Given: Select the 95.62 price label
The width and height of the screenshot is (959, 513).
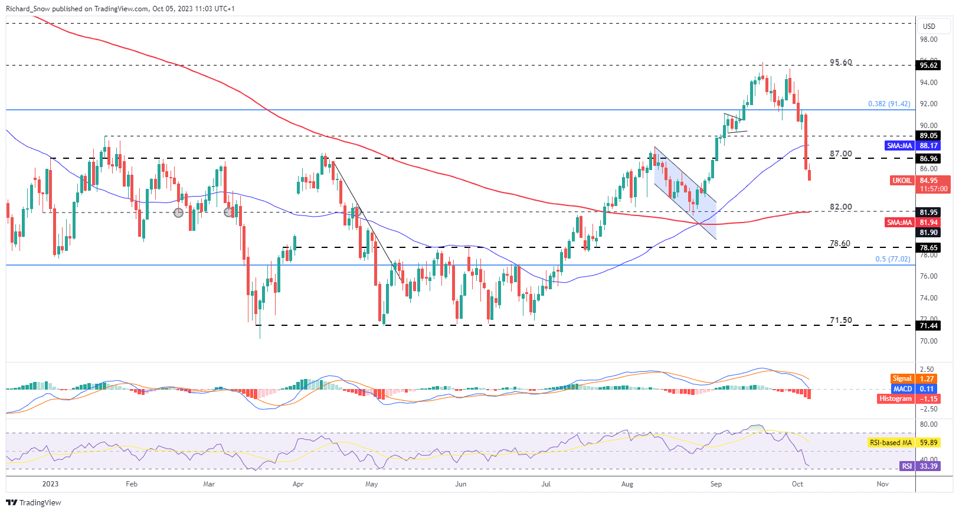Looking at the screenshot, I should (929, 66).
